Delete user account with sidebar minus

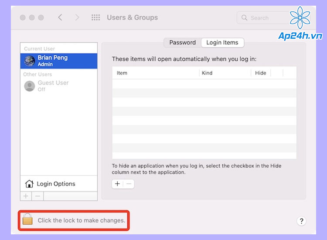tap(37, 196)
